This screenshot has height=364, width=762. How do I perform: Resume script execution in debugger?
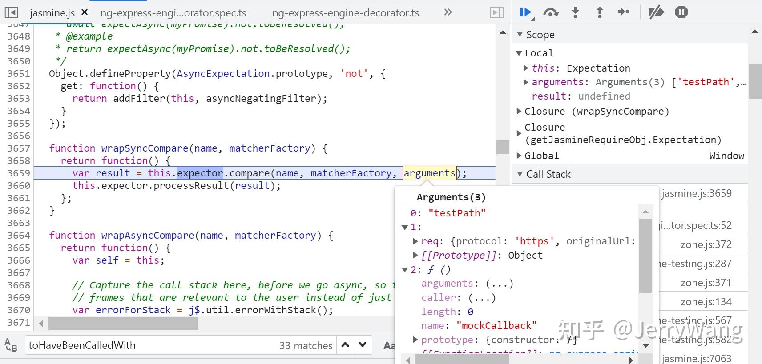click(x=526, y=12)
